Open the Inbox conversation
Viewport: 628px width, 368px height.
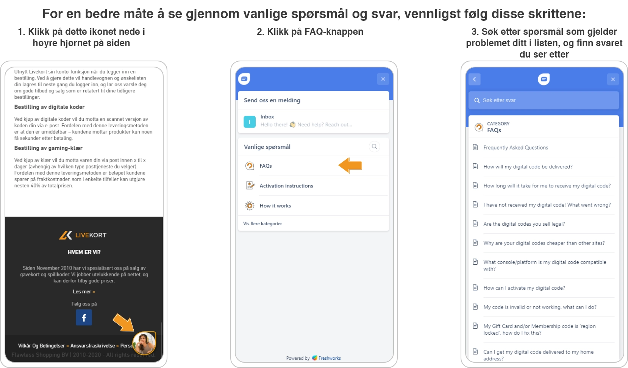coord(313,121)
